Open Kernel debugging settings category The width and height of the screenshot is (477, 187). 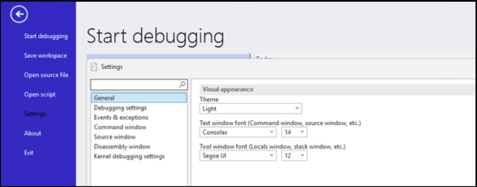coord(129,157)
